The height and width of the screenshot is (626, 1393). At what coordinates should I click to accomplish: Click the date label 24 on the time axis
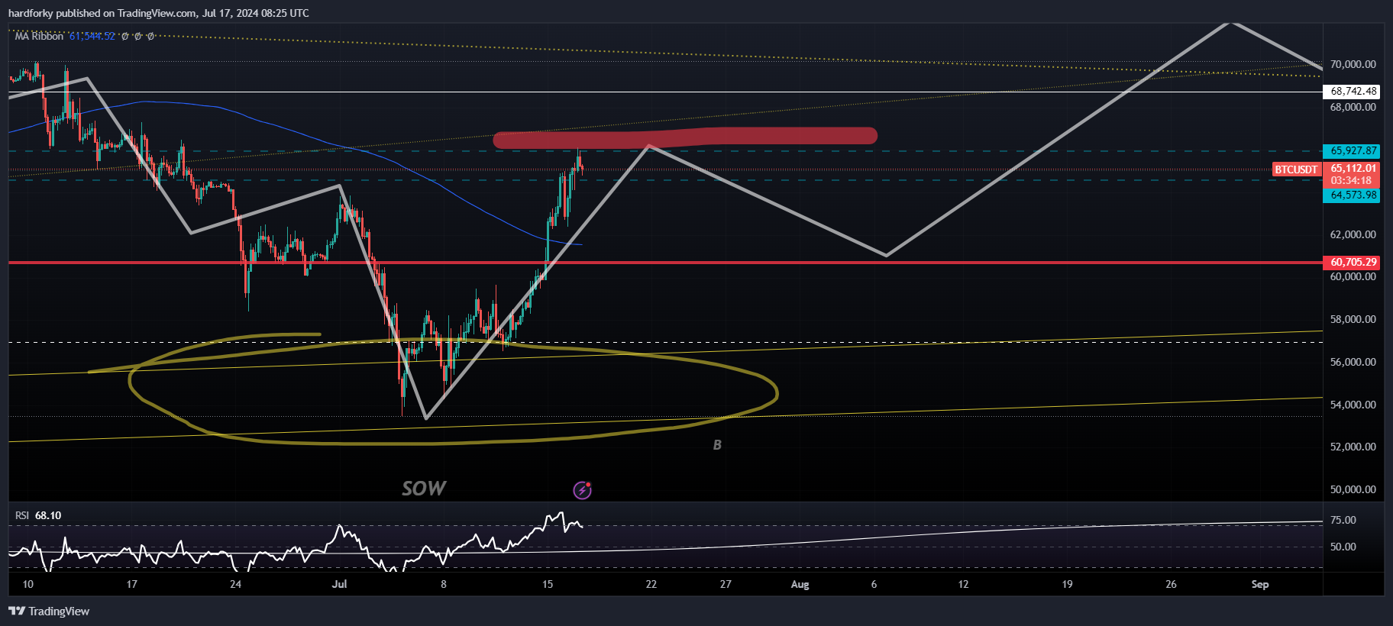click(x=235, y=585)
